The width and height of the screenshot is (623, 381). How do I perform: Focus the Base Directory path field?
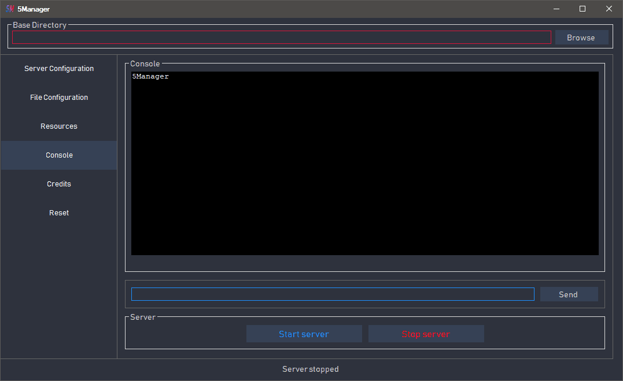281,38
